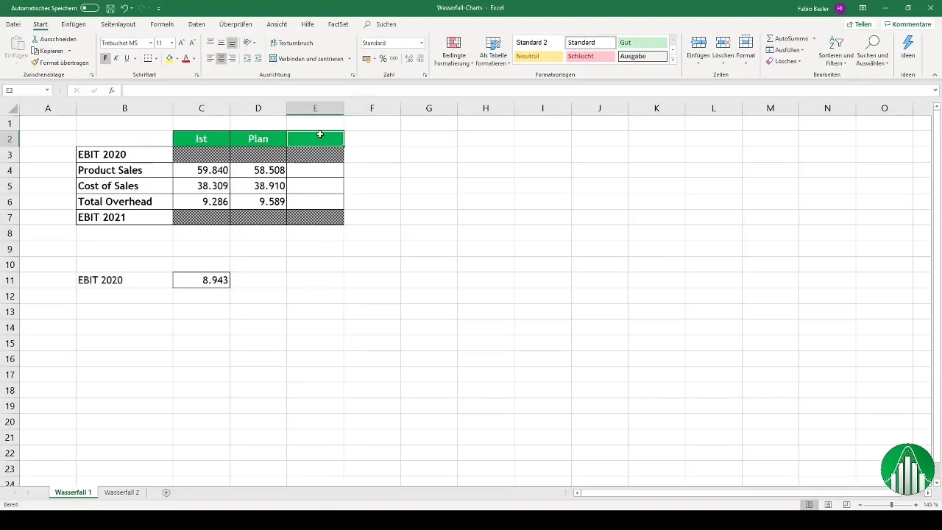Screen dimensions: 942x530
Task: Click the Format cells icon in Zellen group
Action: [x=746, y=43]
